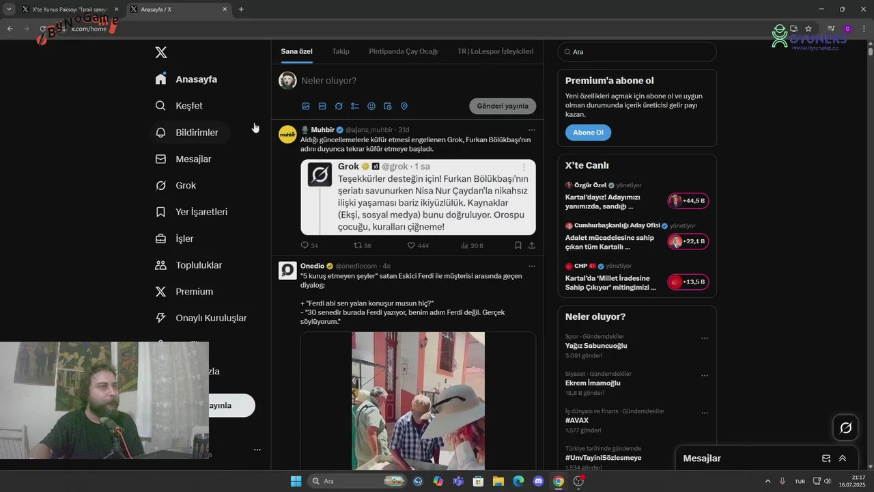Open the #AVAX trending topic

(577, 420)
